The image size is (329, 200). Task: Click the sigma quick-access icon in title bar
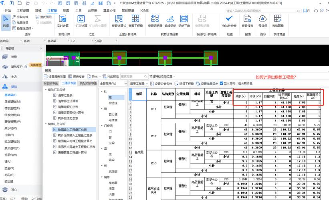point(60,3)
